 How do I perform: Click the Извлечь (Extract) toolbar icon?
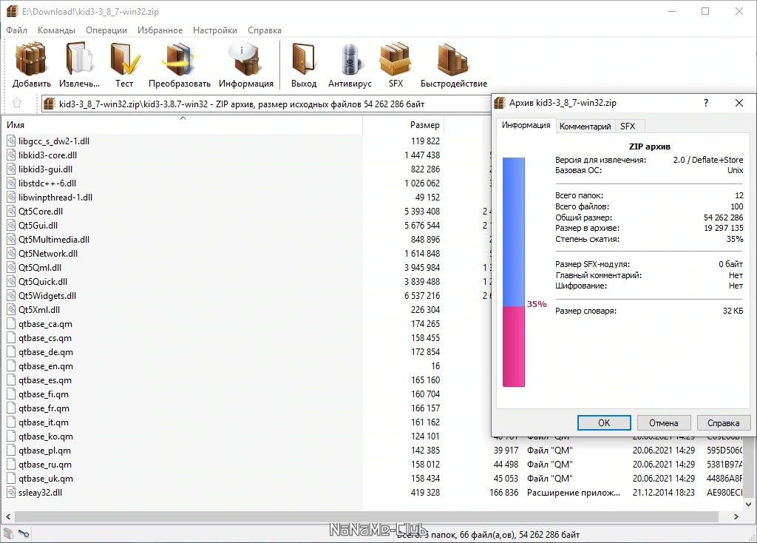pyautogui.click(x=80, y=59)
